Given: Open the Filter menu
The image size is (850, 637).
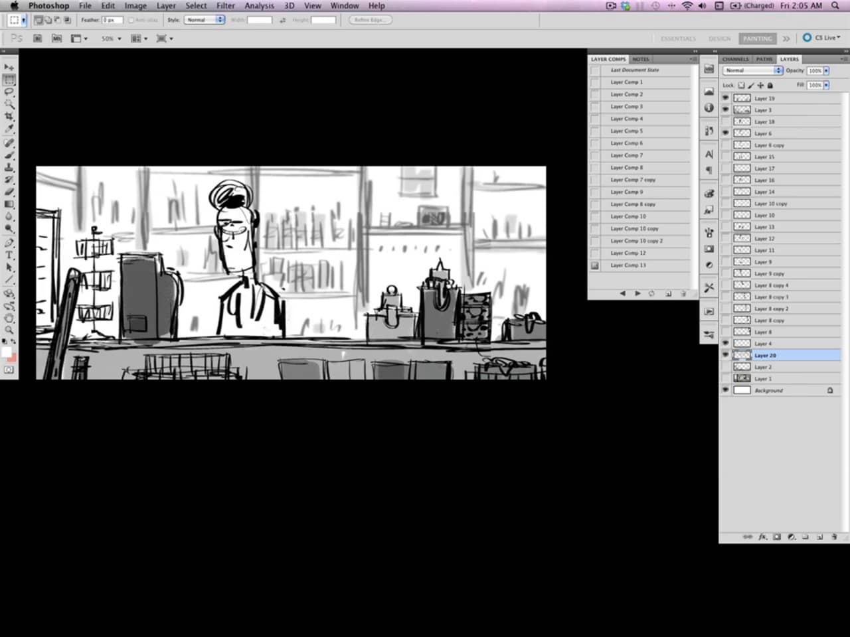Looking at the screenshot, I should coord(225,5).
